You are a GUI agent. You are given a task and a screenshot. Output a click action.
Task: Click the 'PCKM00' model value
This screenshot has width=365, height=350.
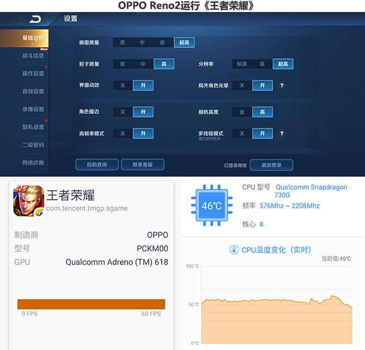pos(153,249)
